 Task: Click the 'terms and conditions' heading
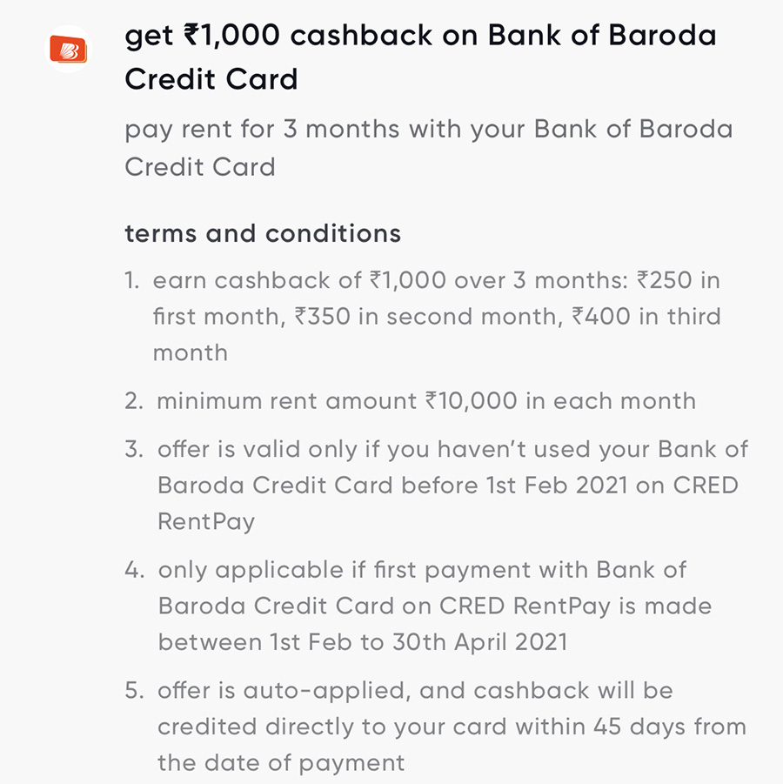[x=263, y=233]
